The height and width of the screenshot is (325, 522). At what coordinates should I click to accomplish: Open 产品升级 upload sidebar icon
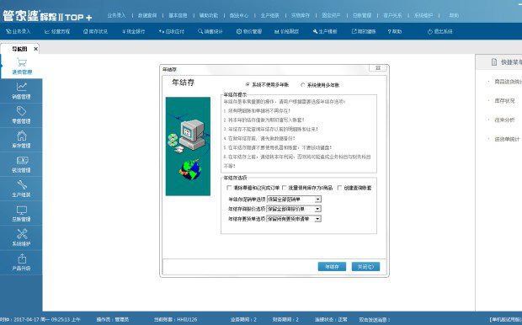[x=22, y=258]
